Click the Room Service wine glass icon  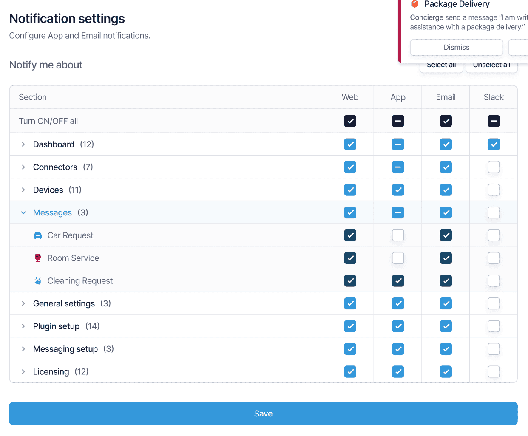pos(38,258)
